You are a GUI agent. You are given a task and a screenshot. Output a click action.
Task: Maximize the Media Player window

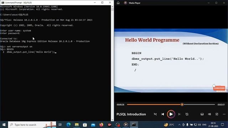click(216, 3)
